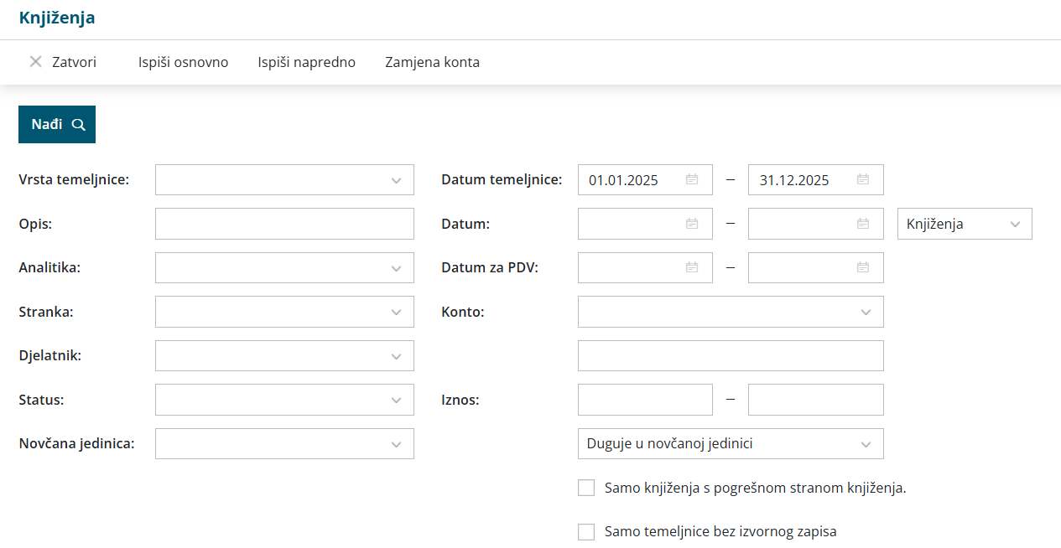Open the Stranka dropdown
Image resolution: width=1061 pixels, height=548 pixels.
[x=396, y=312]
